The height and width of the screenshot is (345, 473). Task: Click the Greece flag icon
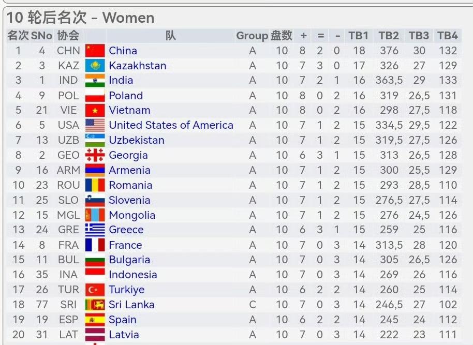point(95,230)
